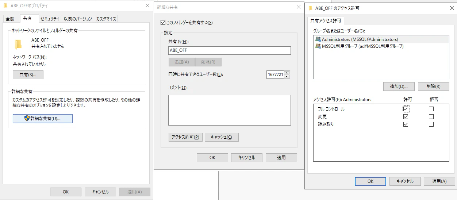The height and width of the screenshot is (200, 457).
Task: Click キャンセル in 詳細な共有 dialog
Action: [x=247, y=158]
